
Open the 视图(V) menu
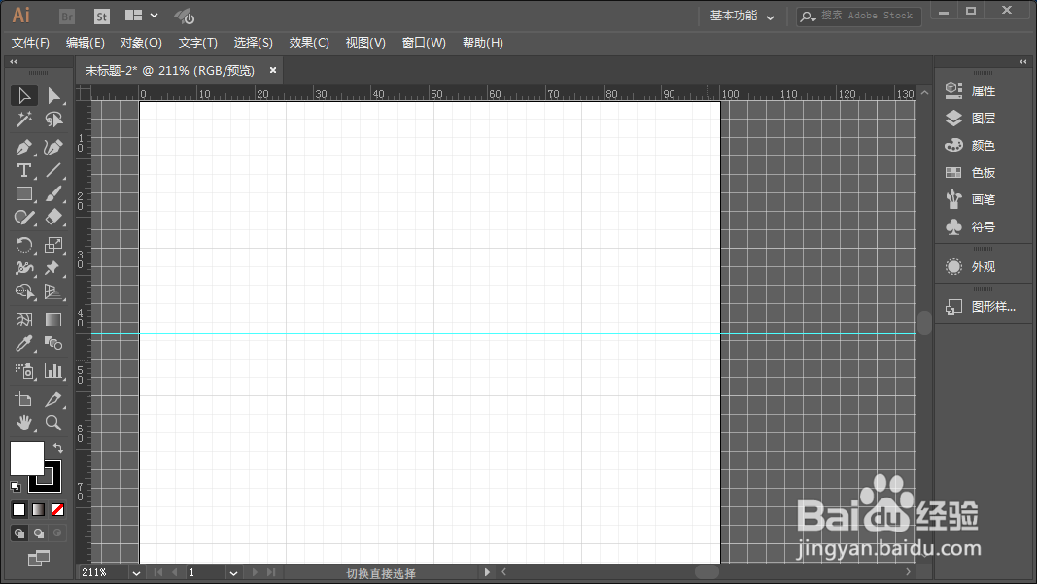(365, 43)
